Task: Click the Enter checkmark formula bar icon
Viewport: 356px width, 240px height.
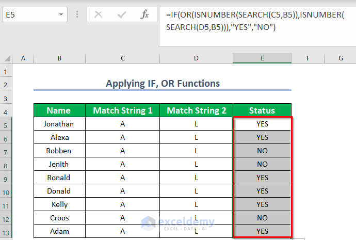Action: click(121, 15)
